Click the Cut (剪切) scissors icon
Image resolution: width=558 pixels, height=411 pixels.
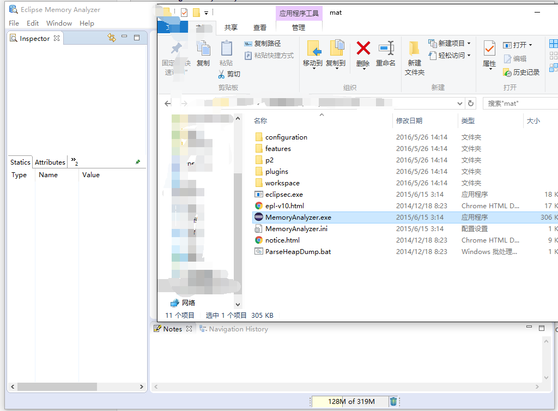click(x=221, y=74)
